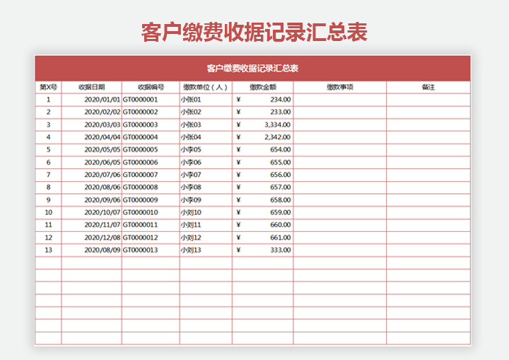Select the large page title 客户缴费收据记录汇总表

click(x=255, y=32)
